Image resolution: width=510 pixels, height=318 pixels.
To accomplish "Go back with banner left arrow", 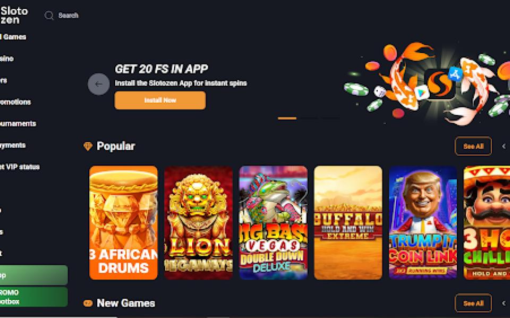I will pos(99,84).
